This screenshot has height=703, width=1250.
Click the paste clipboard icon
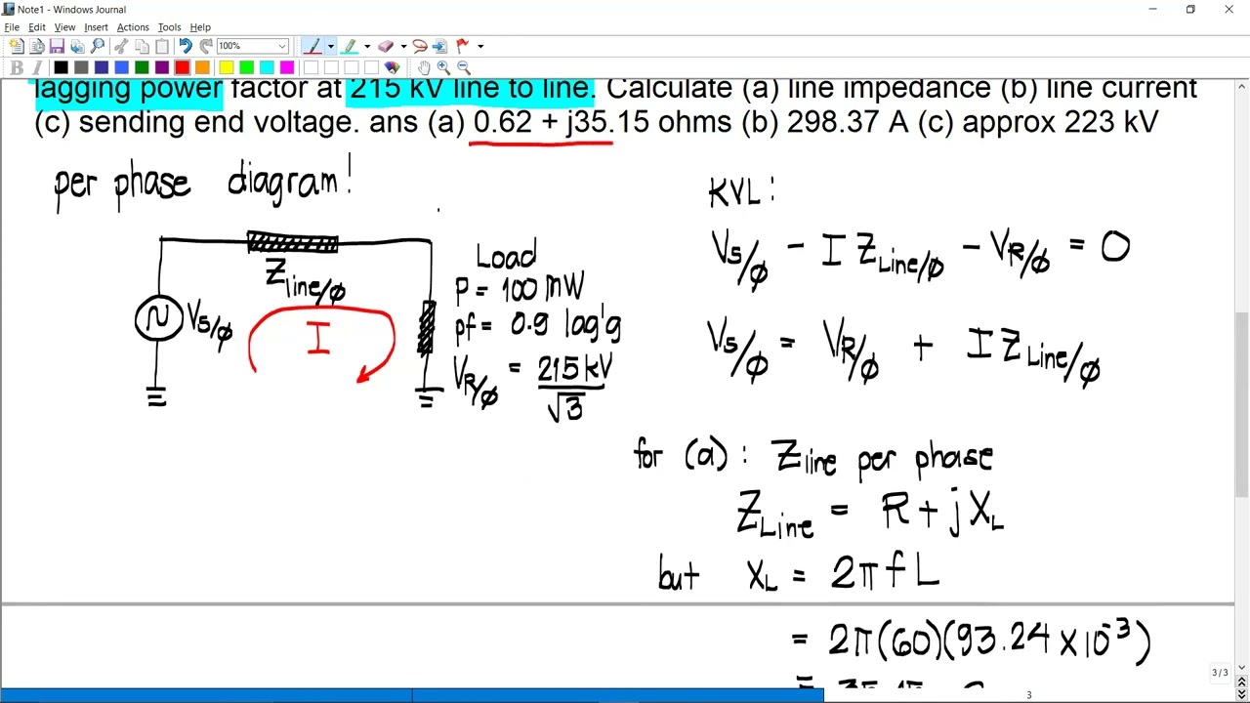coord(162,46)
